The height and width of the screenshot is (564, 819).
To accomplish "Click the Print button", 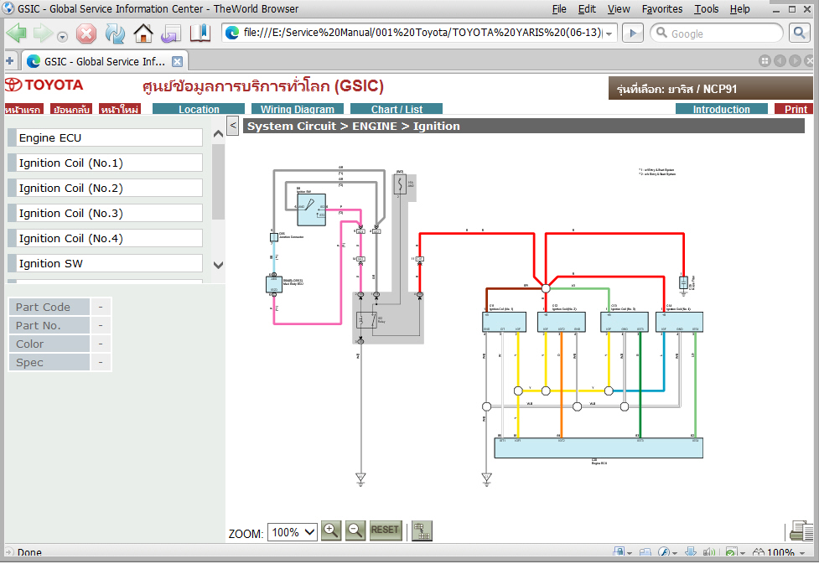I will [x=793, y=109].
